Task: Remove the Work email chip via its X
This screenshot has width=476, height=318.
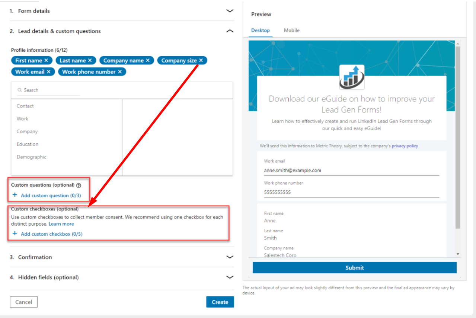Action: click(x=48, y=71)
